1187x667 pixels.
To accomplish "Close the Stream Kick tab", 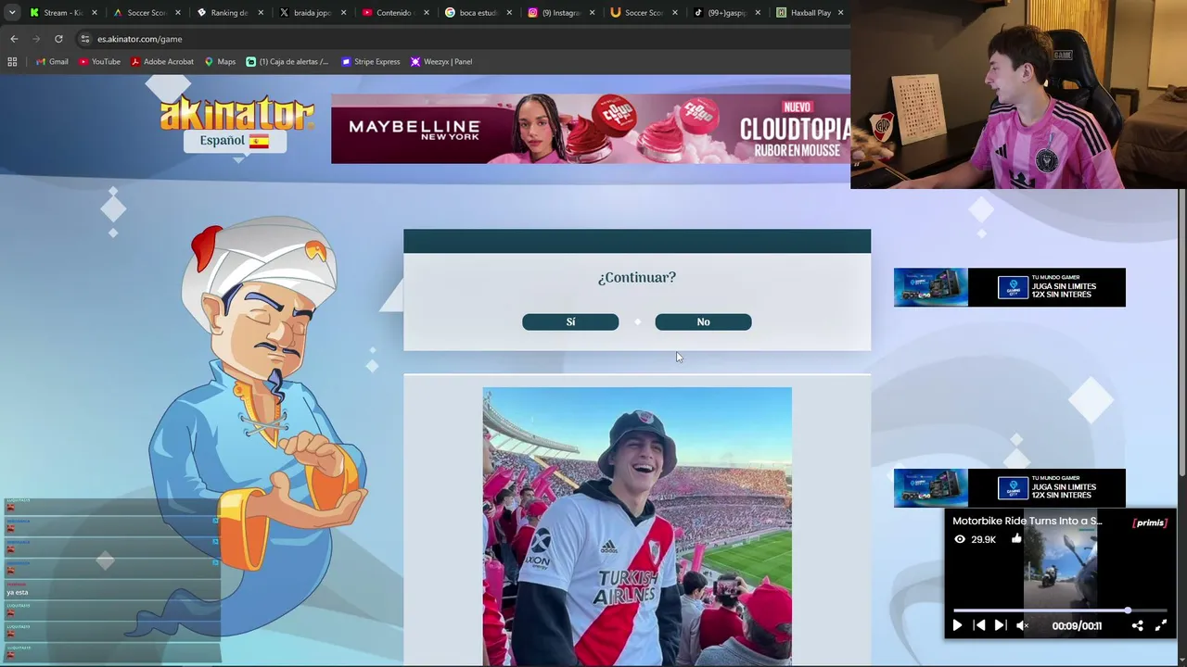I will point(95,13).
